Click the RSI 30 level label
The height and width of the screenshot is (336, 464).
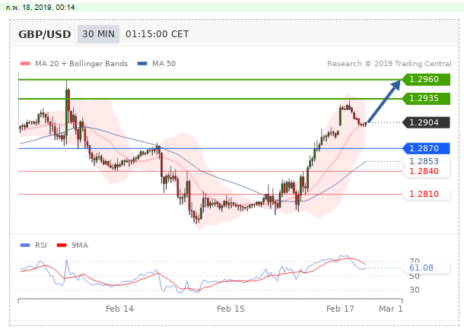(415, 290)
